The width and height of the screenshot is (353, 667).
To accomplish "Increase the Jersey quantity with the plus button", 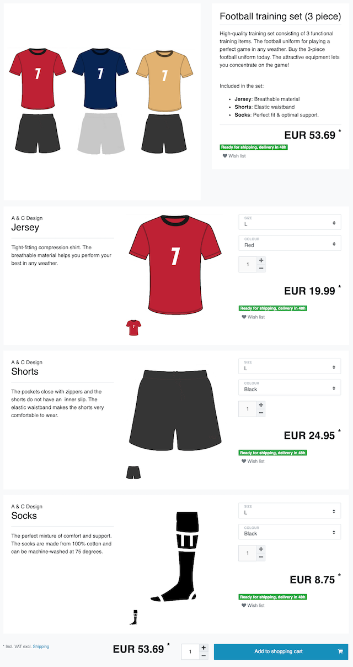I will [261, 260].
